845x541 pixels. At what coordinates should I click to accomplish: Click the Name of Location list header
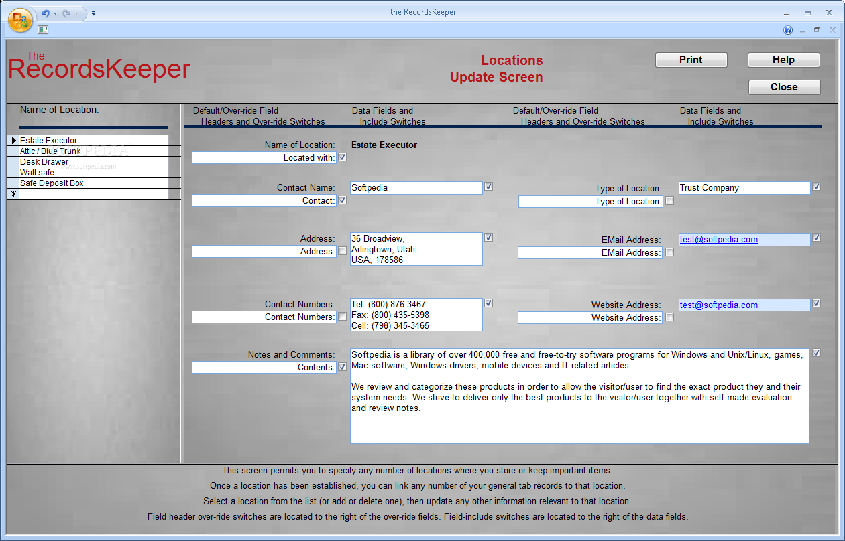click(x=60, y=110)
